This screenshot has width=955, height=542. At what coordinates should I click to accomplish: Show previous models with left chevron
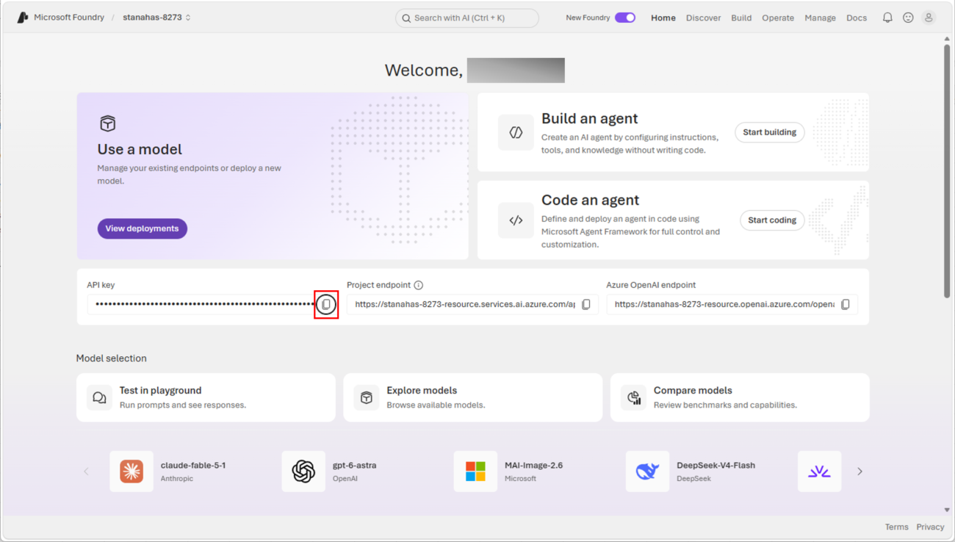click(86, 471)
